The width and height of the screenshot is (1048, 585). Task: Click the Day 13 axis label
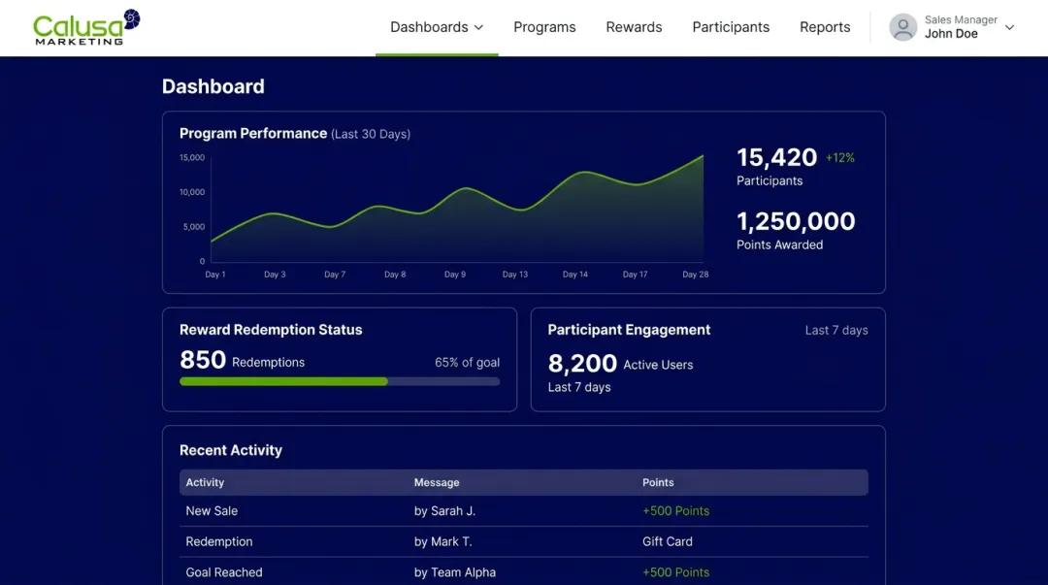[514, 275]
